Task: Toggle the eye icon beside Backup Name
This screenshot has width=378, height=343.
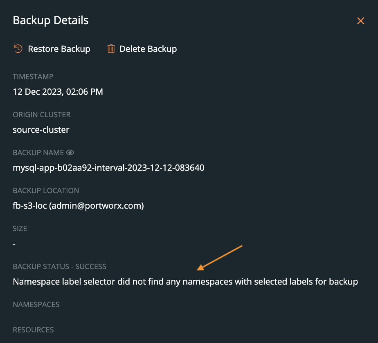Action: (x=70, y=153)
